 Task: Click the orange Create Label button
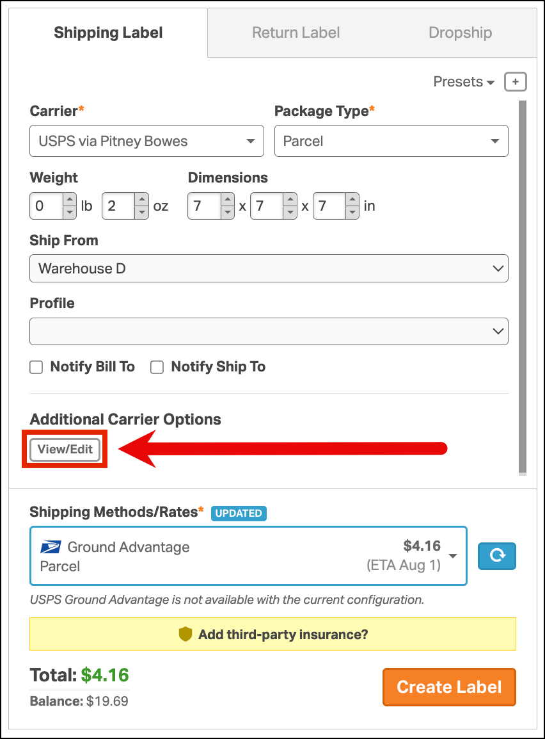coord(450,686)
